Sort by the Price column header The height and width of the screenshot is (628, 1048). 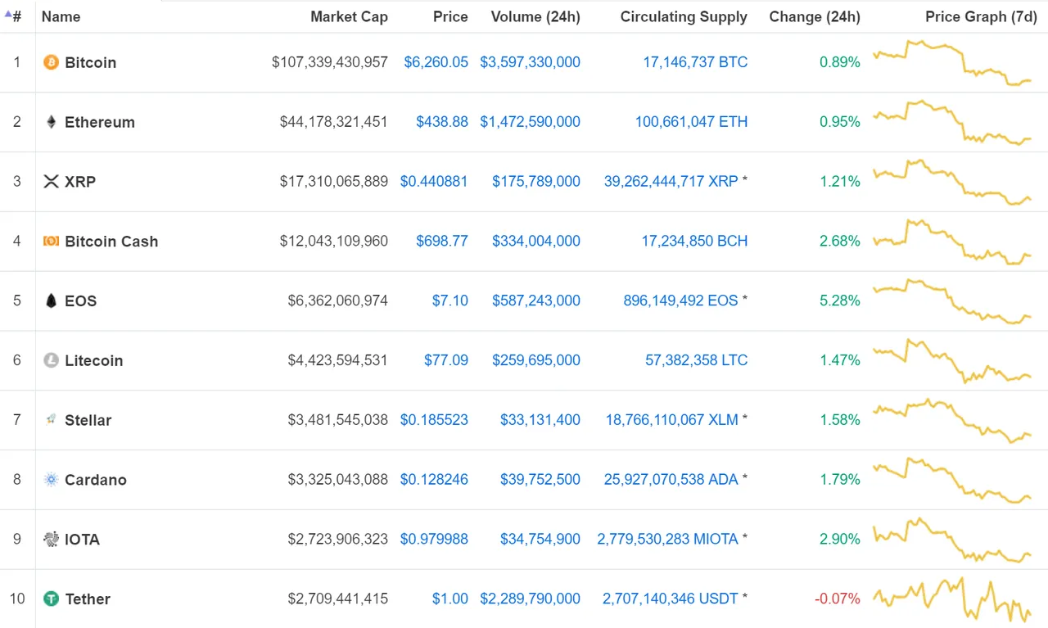pos(450,16)
